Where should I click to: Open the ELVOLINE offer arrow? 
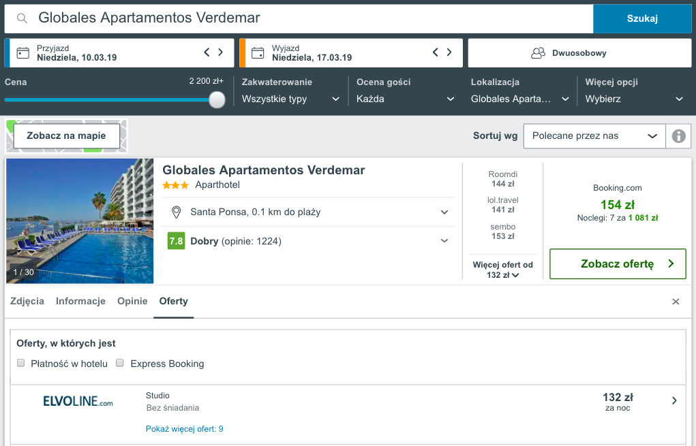click(674, 401)
